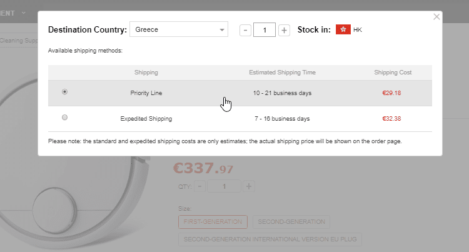Increase quantity with the popup plus button
The height and width of the screenshot is (252, 469).
click(x=284, y=30)
